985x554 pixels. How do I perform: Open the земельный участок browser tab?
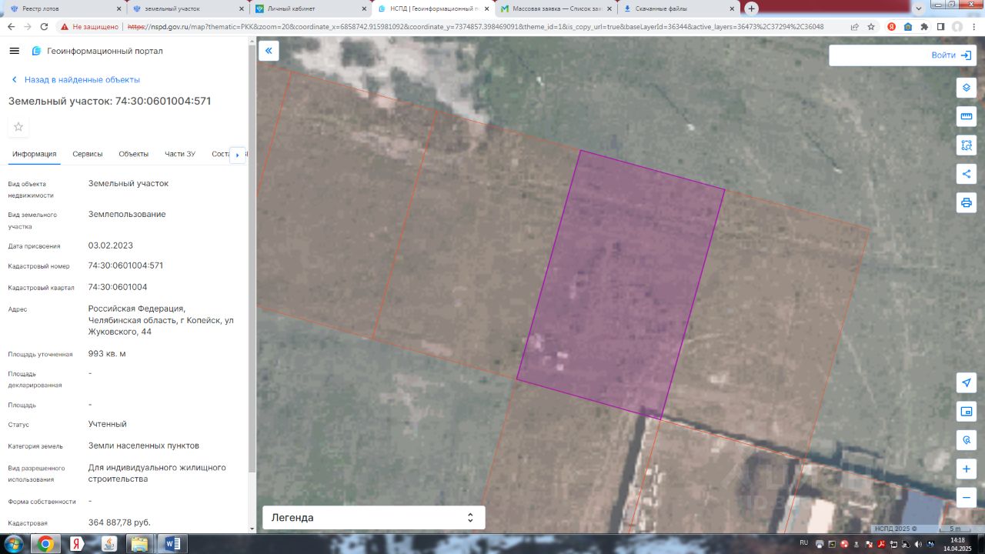click(187, 8)
